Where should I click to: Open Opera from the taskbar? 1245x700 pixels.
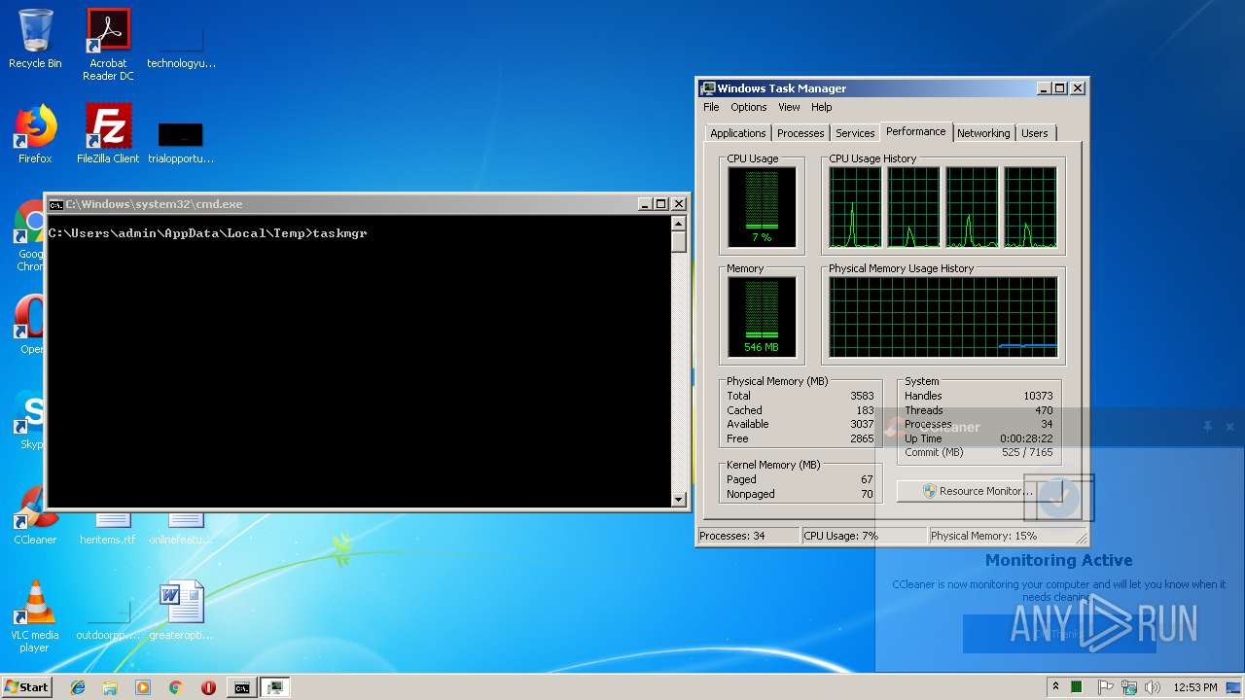[x=208, y=687]
